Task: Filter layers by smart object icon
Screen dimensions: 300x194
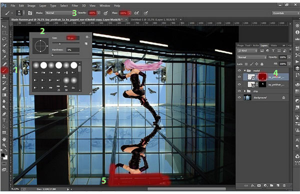Action: [284, 50]
